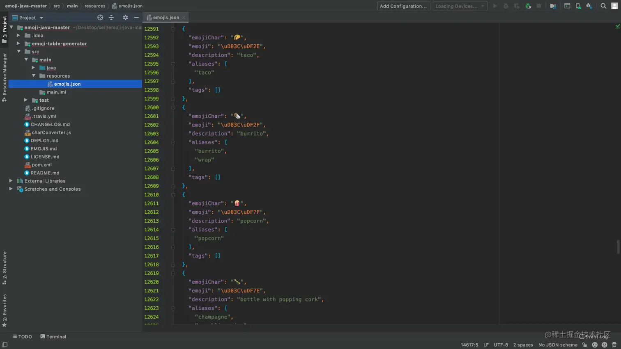Screen dimensions: 621x349
Task: Open Project panel gear settings
Action: 125,18
